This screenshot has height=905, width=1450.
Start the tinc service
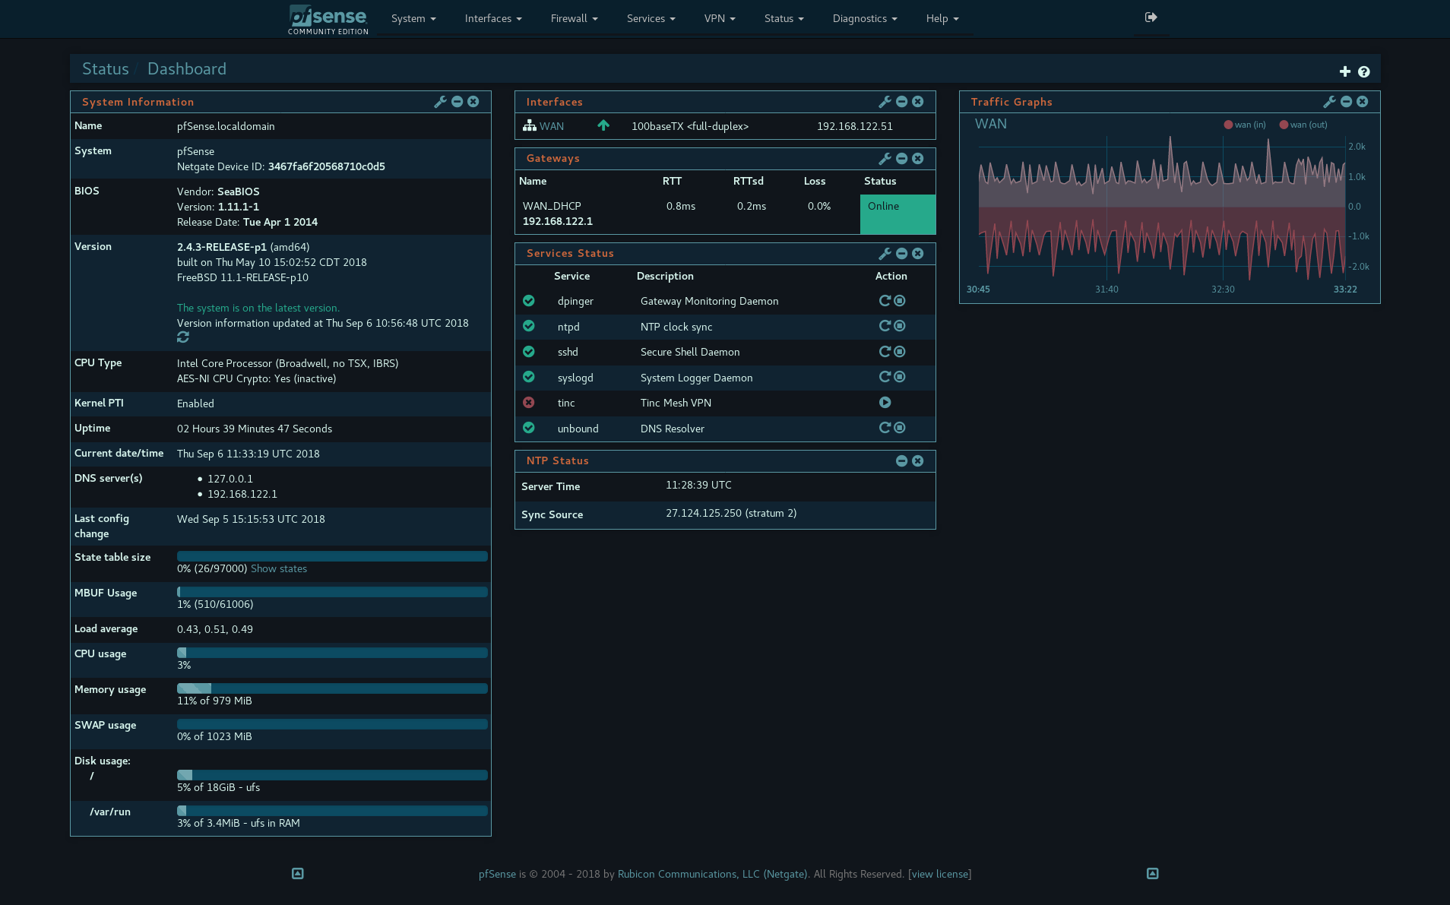pyautogui.click(x=885, y=403)
